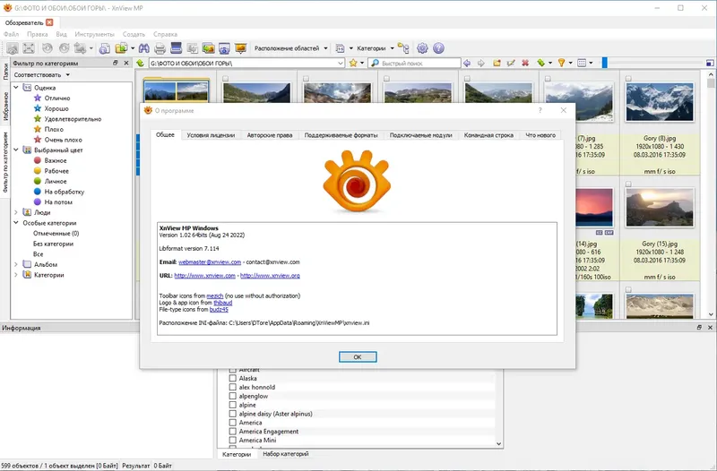Expand the Люди tree node

pos(16,212)
